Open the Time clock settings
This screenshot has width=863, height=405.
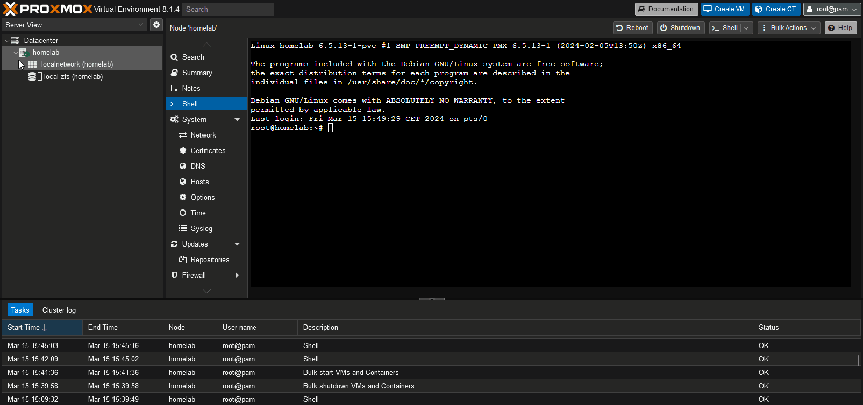[198, 213]
